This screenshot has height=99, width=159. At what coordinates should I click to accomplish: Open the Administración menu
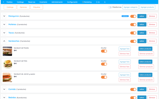[57, 2]
